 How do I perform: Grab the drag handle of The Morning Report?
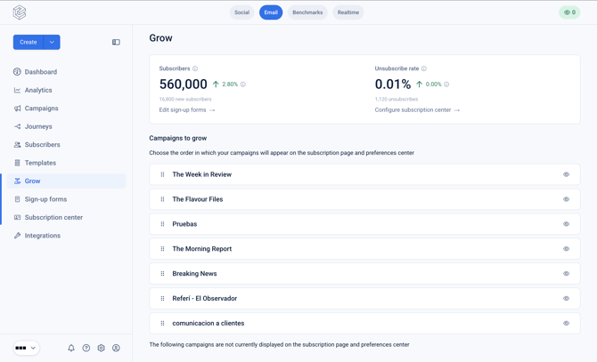click(x=162, y=249)
